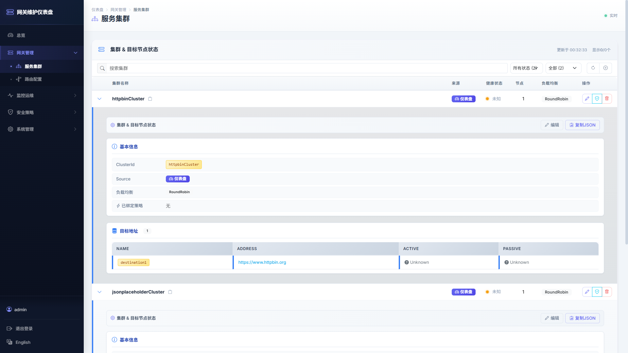Click the add cluster plus icon
Screen dimensions: 628x353
tap(605, 68)
